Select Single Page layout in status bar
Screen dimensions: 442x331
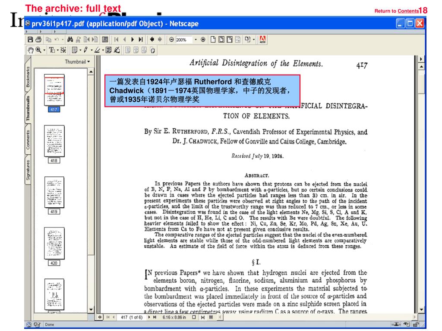click(x=194, y=317)
